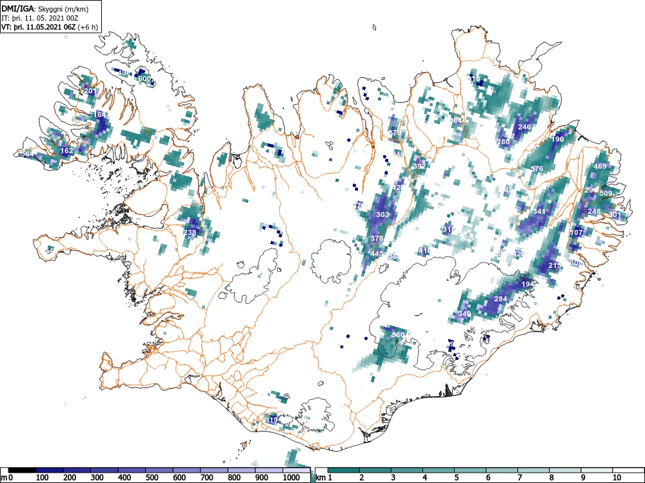Click the '100' label on metre scale
The image size is (645, 483).
[43, 478]
